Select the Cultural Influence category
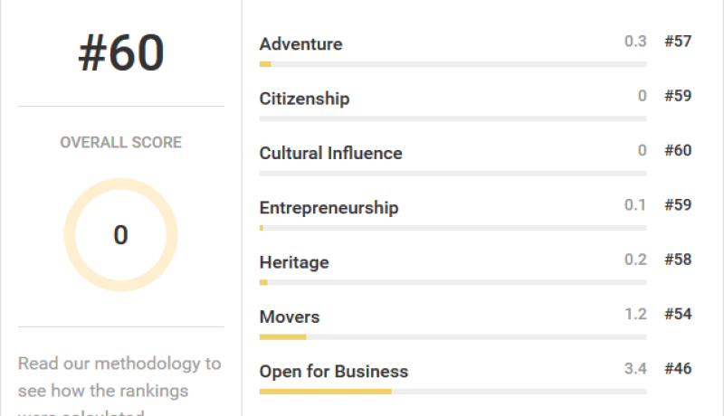 point(330,153)
